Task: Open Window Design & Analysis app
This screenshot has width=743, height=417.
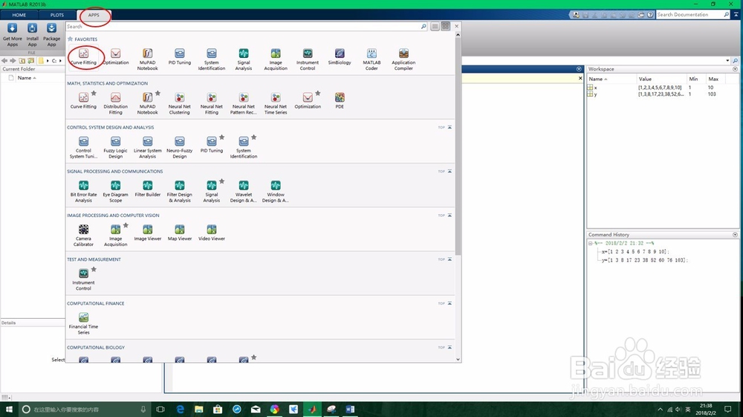Action: tap(276, 192)
